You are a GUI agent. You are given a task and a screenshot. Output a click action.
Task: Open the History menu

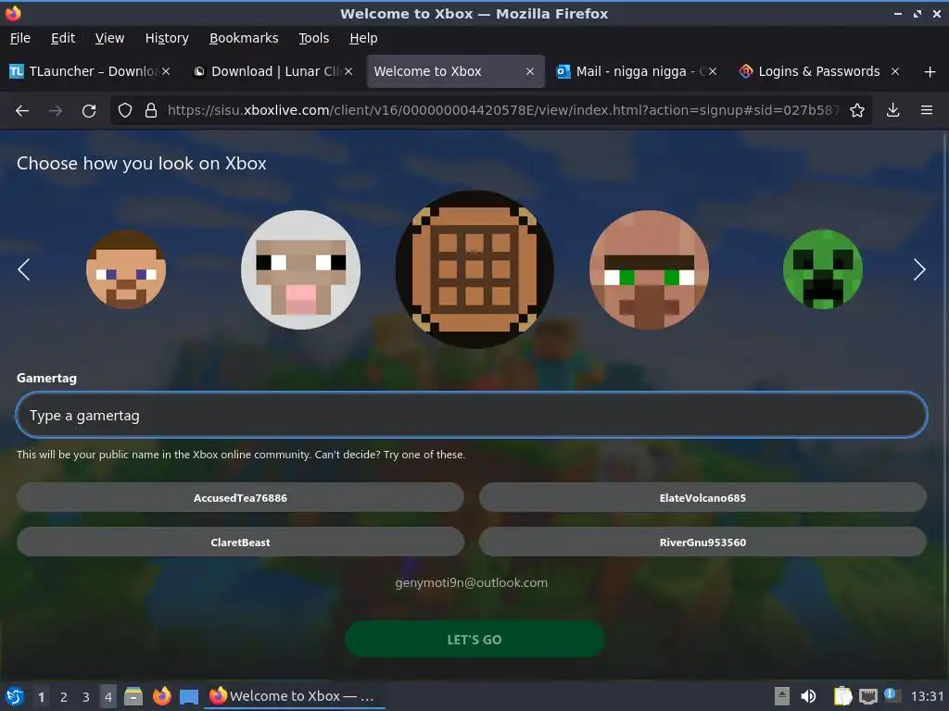[x=167, y=38]
